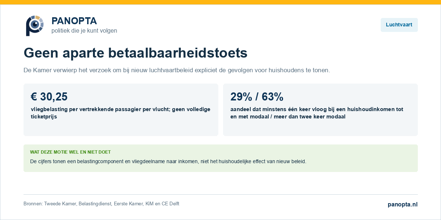Click the subtitle about De Kamer's rejected request

177,70
